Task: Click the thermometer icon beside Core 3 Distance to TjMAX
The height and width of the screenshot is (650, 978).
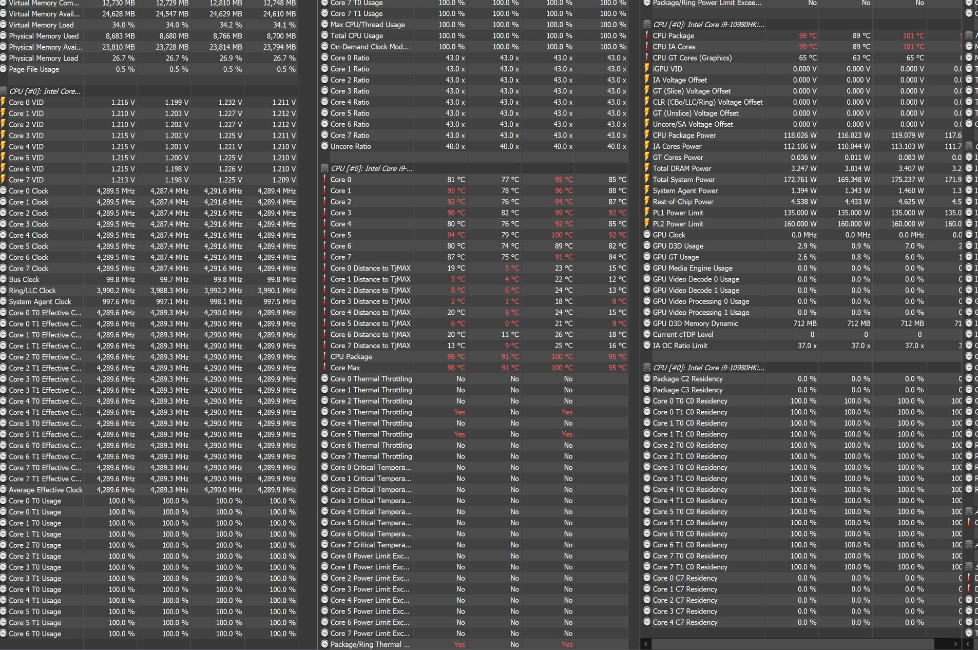Action: coord(324,301)
